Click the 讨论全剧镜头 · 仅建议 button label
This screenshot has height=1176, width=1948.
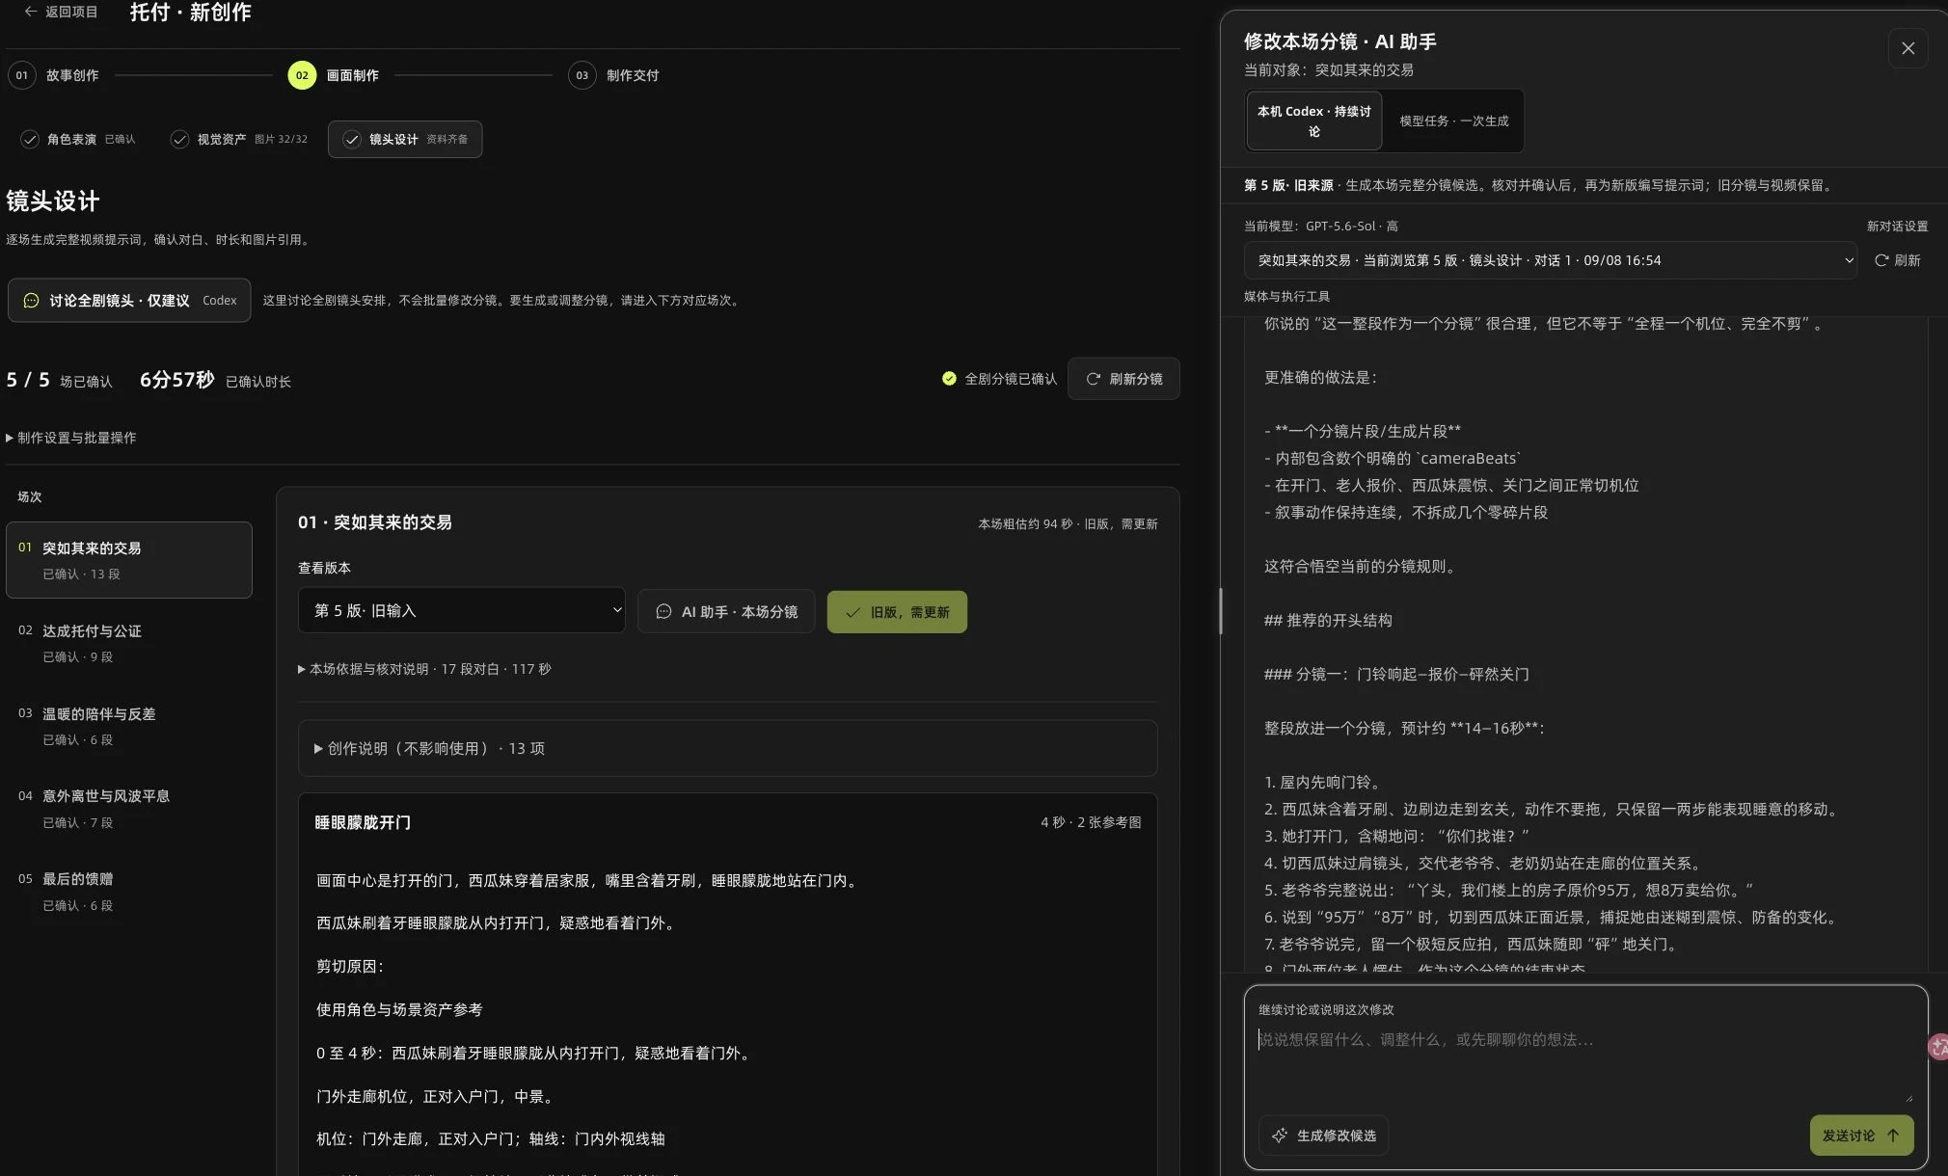pyautogui.click(x=120, y=301)
